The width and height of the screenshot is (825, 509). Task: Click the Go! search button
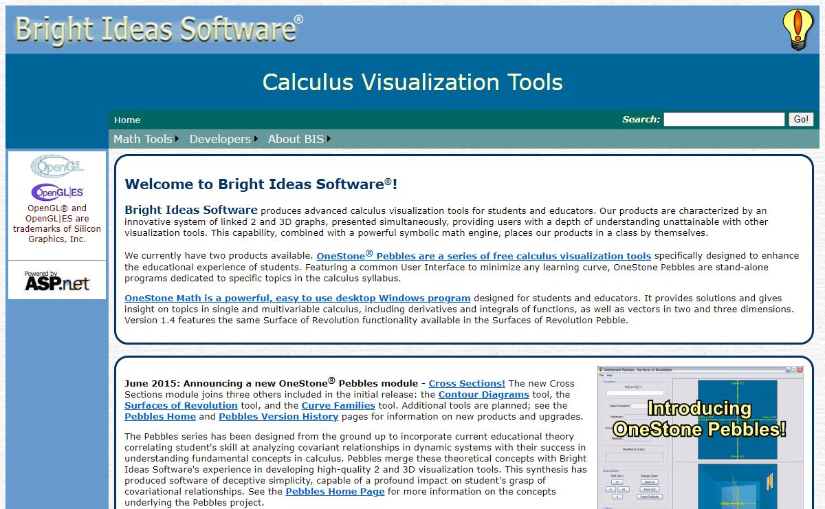[801, 120]
